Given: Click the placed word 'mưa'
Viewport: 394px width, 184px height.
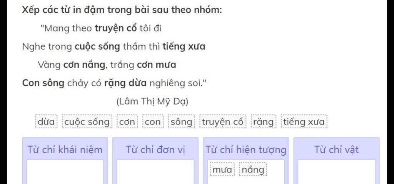Looking at the screenshot, I should click(222, 170).
